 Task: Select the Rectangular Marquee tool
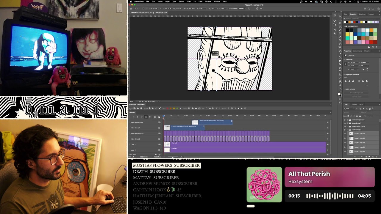(x=340, y=20)
